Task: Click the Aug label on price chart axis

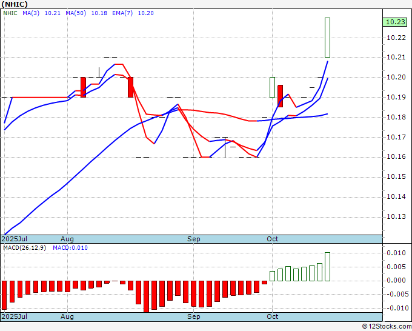Action: click(x=67, y=239)
